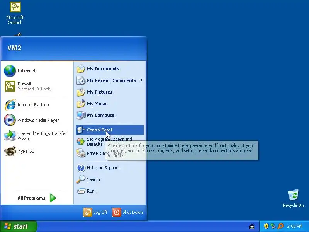Click the Log Off key icon
This screenshot has height=232, width=309.
point(88,212)
